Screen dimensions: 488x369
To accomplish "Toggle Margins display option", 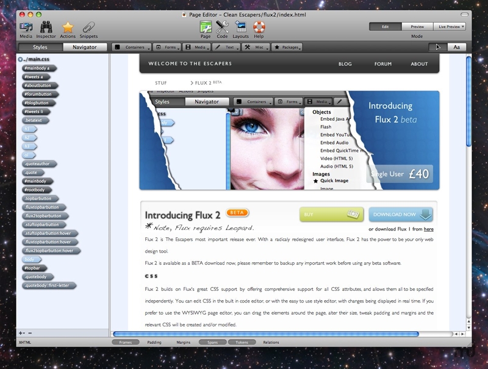I will pyautogui.click(x=184, y=342).
